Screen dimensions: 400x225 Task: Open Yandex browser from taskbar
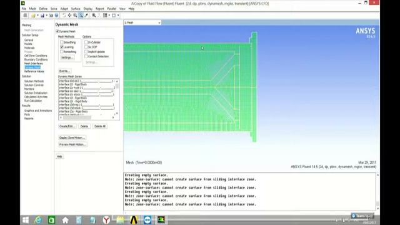(x=106, y=220)
